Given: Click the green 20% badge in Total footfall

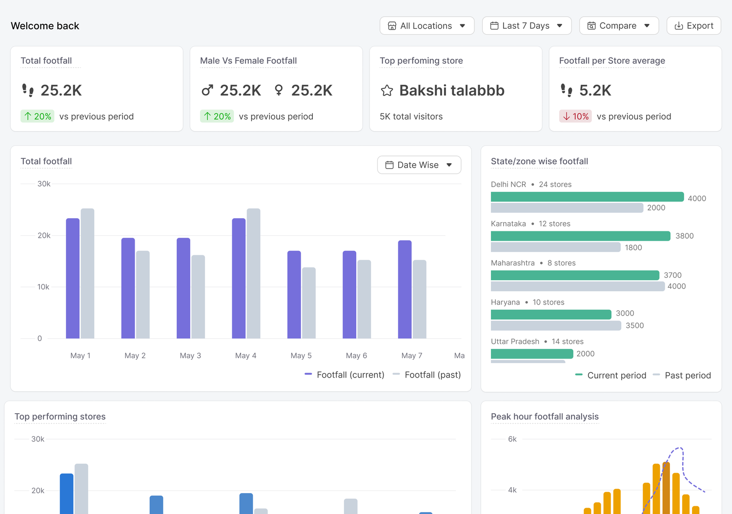Looking at the screenshot, I should tap(38, 116).
